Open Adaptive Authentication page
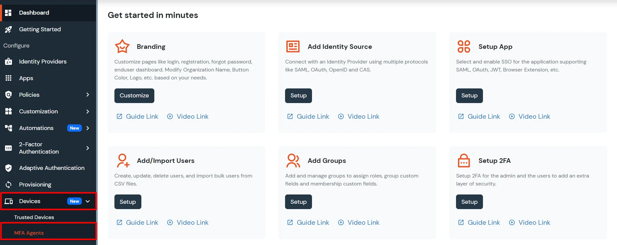617x245 pixels. click(x=48, y=168)
